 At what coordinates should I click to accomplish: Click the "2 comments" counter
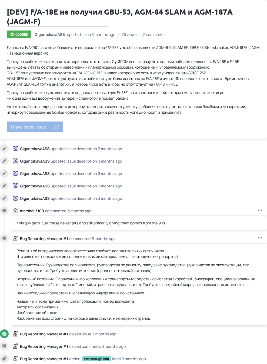click(153, 35)
